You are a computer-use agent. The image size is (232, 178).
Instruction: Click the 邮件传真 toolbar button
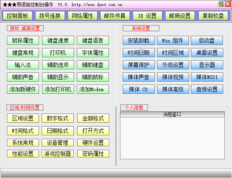point(115,16)
